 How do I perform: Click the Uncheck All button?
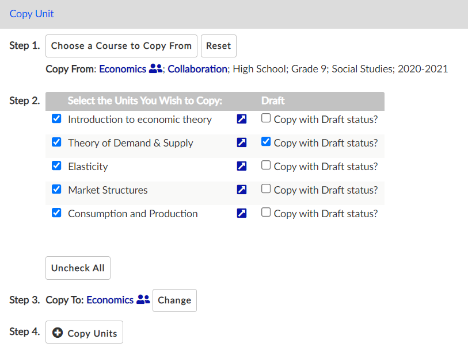coord(78,268)
